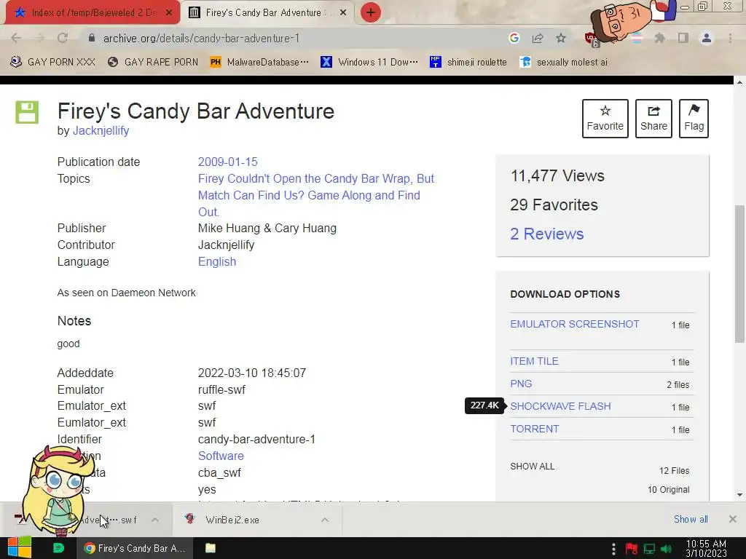Screen dimensions: 746x559
Task: Open the ITEM TILE download option
Action: (534, 361)
